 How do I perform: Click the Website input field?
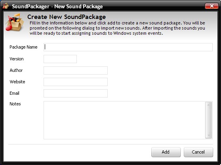coord(76,82)
